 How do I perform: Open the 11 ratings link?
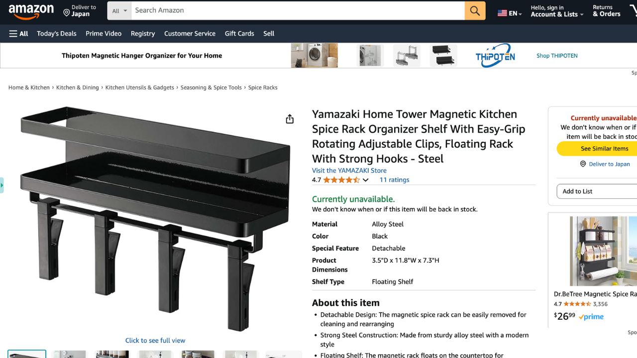pos(394,180)
